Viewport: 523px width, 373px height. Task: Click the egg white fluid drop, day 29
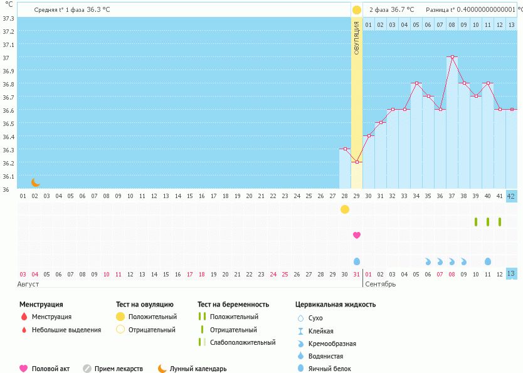357,261
